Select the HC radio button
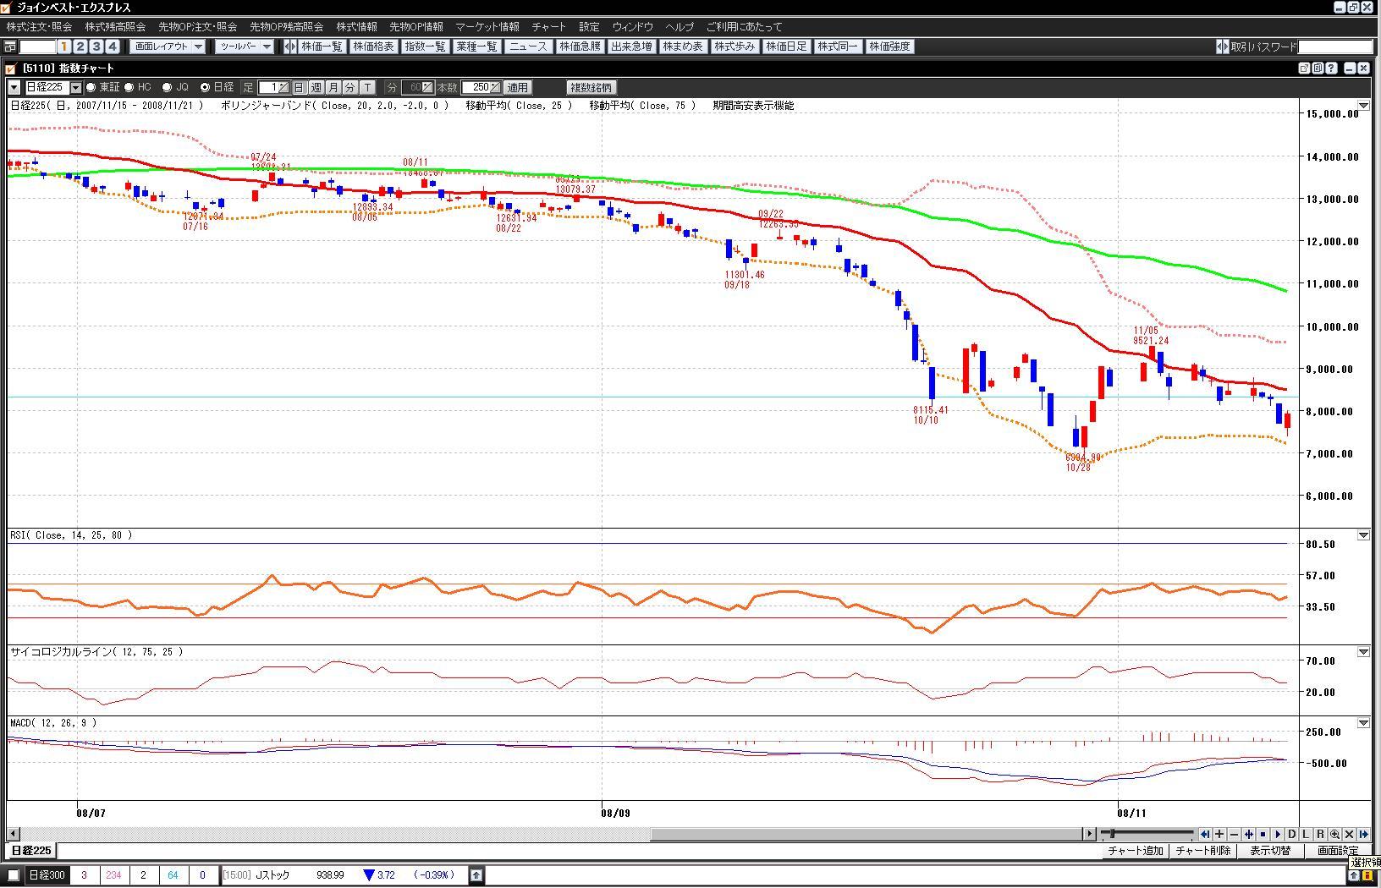 pyautogui.click(x=129, y=87)
